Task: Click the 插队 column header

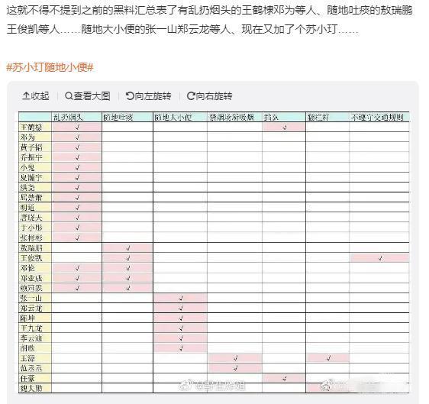Action: point(284,118)
